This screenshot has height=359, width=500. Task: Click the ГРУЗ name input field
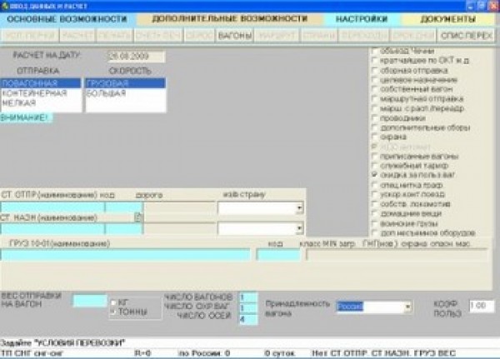[125, 255]
